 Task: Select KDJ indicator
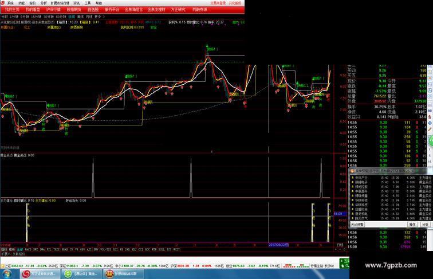click(133, 249)
